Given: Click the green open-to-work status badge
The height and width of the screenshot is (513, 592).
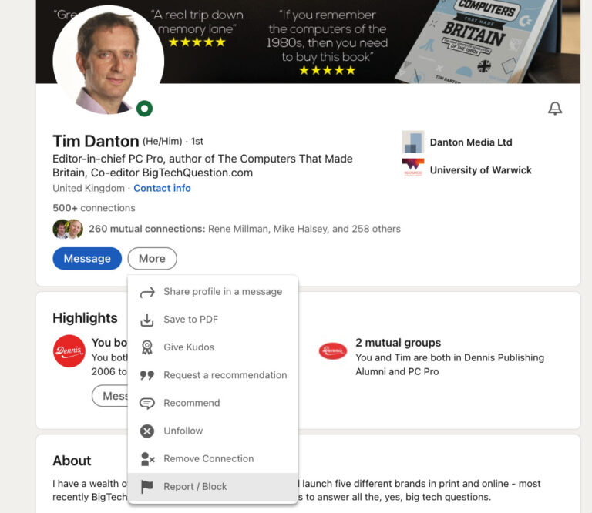Looking at the screenshot, I should 144,109.
